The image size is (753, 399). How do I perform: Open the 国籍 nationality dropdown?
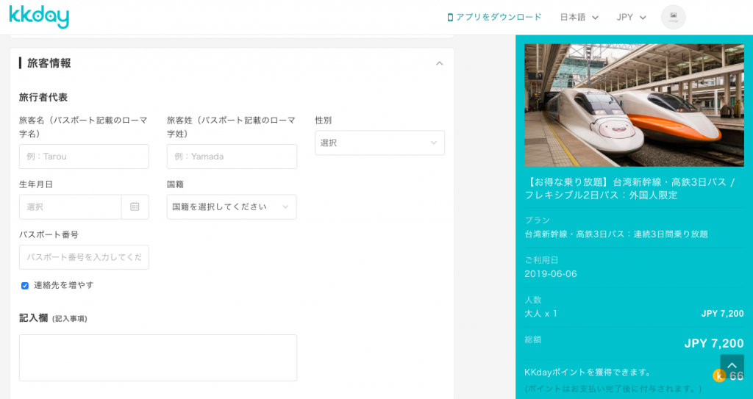point(232,206)
